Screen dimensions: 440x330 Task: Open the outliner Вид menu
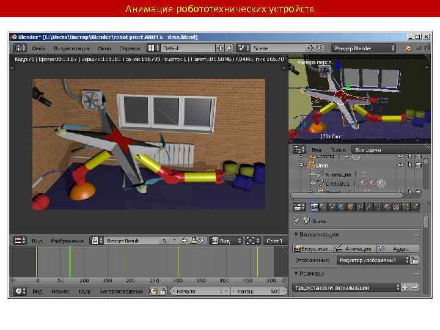tap(317, 150)
